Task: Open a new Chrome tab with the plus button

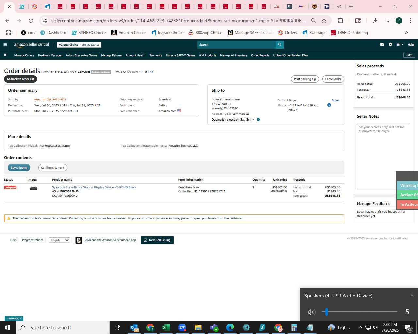Action: [351, 7]
